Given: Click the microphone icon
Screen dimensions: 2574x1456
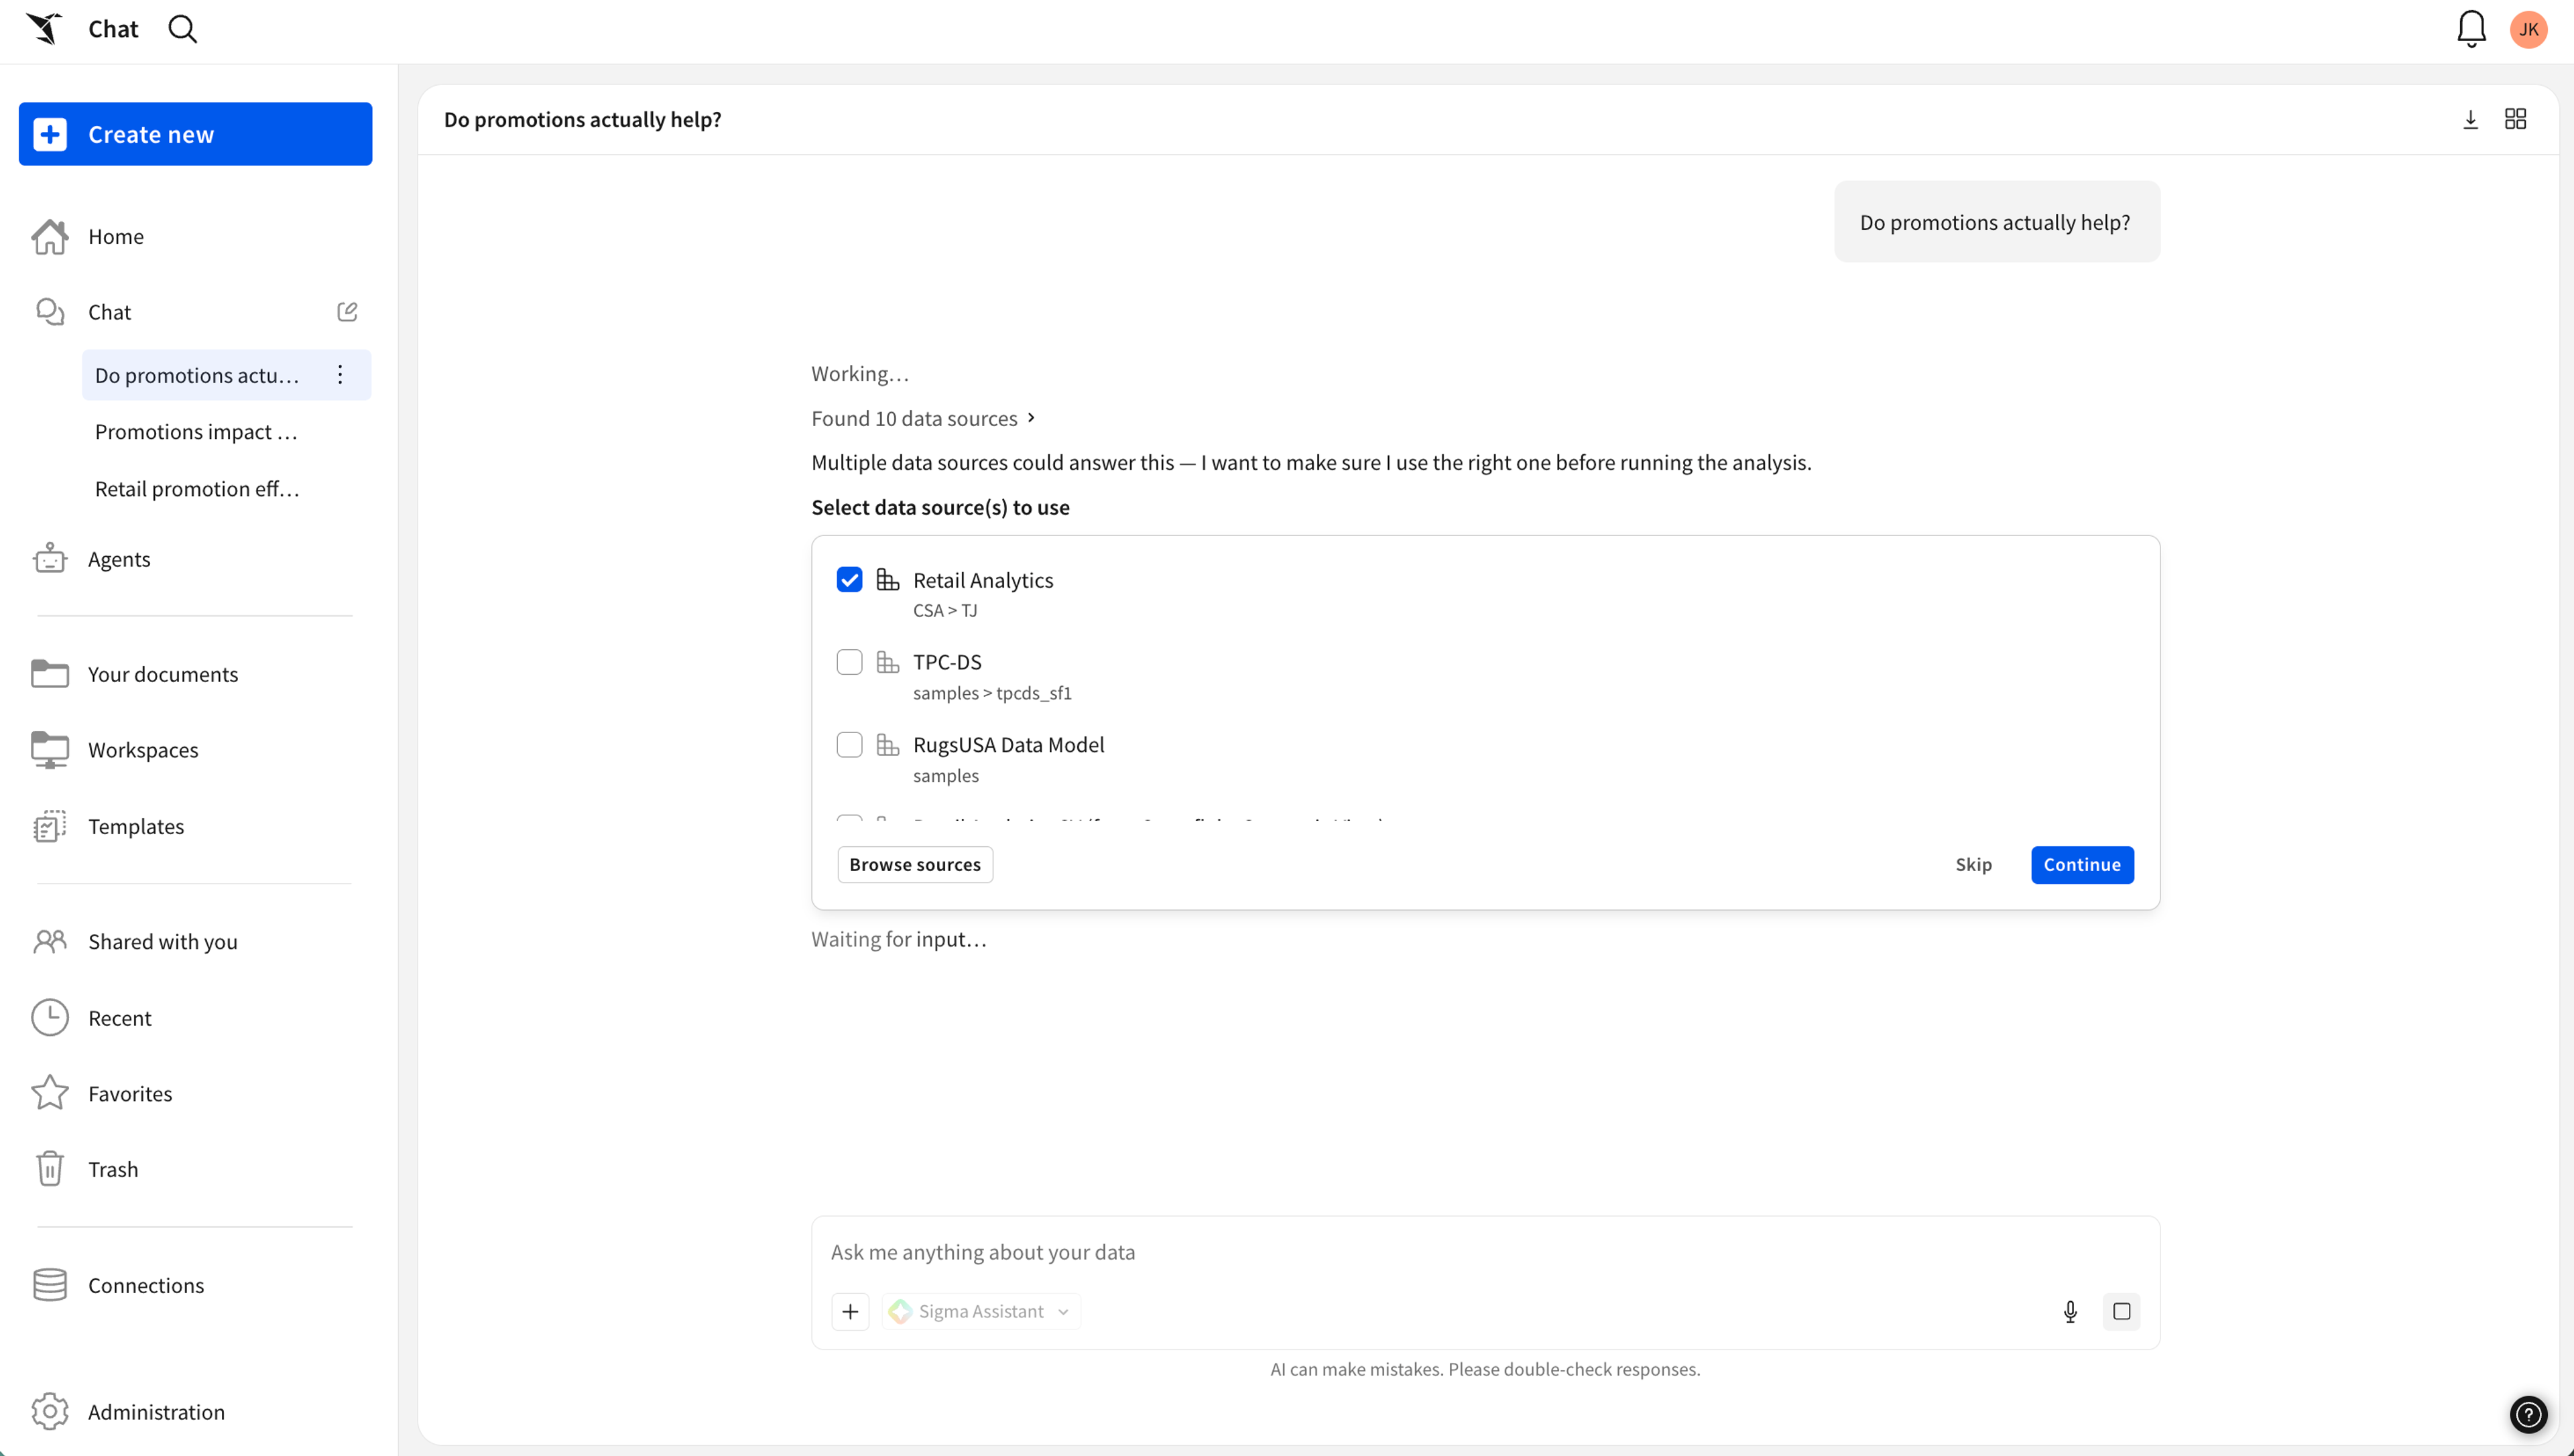Looking at the screenshot, I should [x=2070, y=1311].
